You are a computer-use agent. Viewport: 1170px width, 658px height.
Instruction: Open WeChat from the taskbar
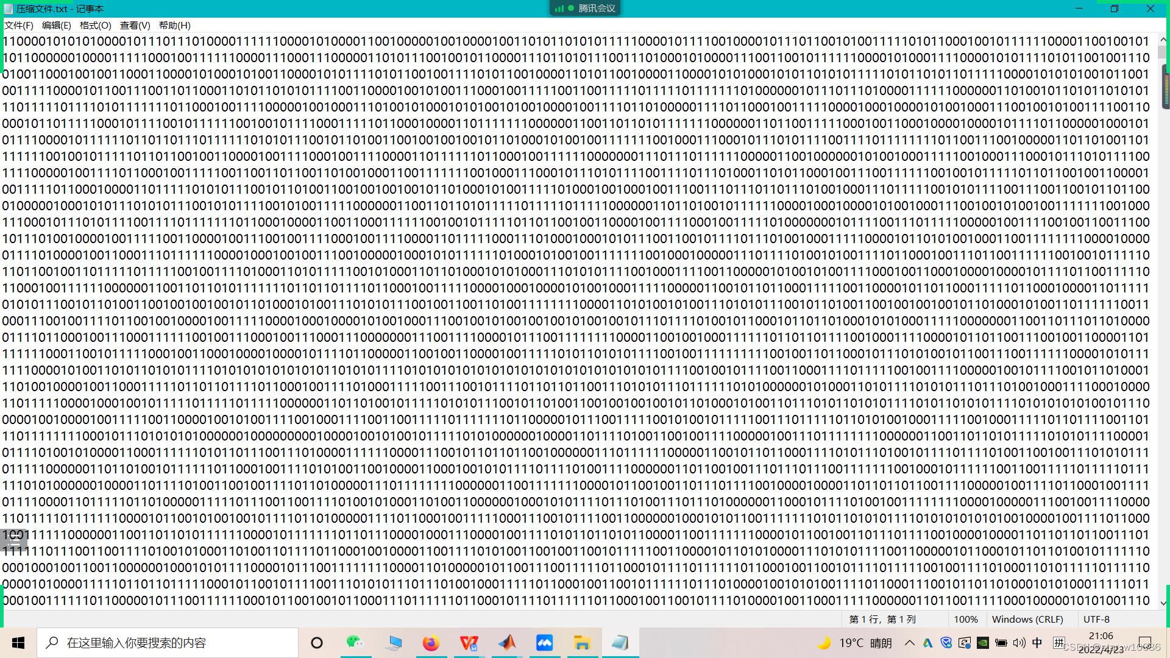[355, 643]
